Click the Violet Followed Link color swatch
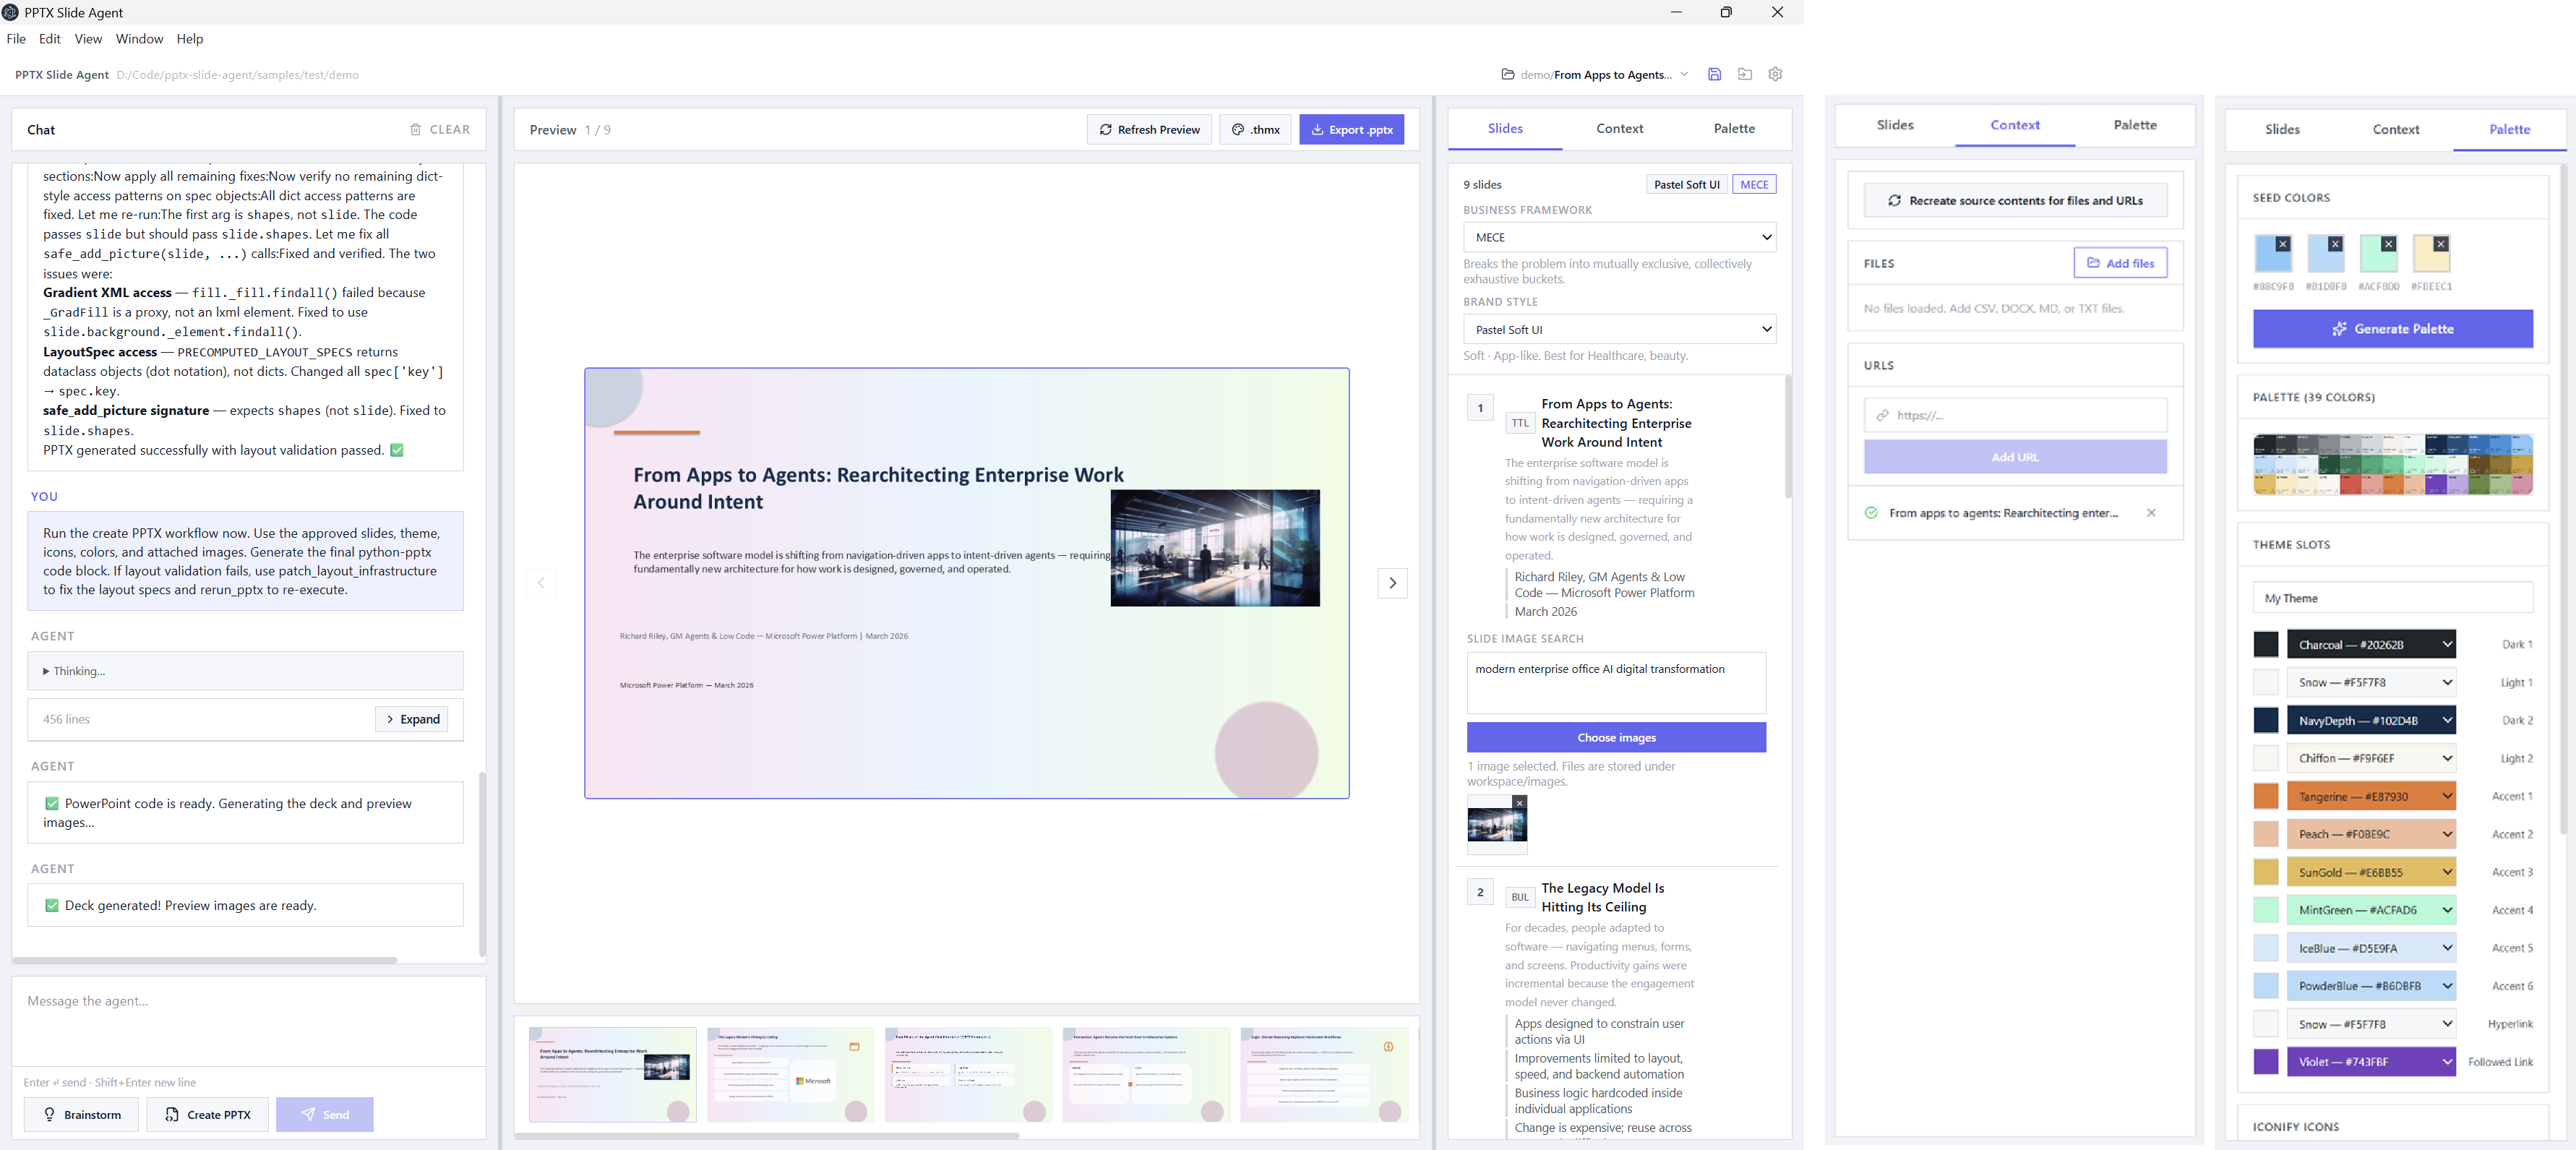The width and height of the screenshot is (2576, 1150). pos(2265,1062)
